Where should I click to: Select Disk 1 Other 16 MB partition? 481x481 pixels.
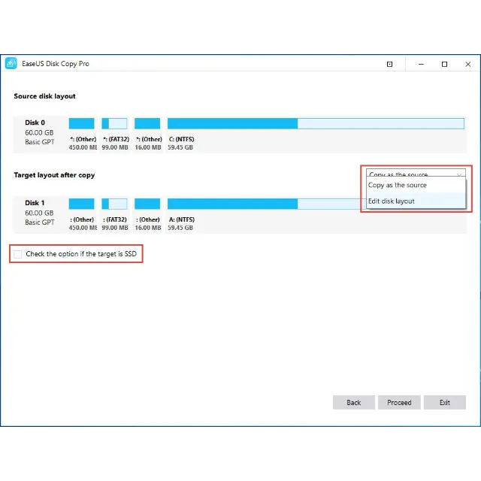(147, 204)
